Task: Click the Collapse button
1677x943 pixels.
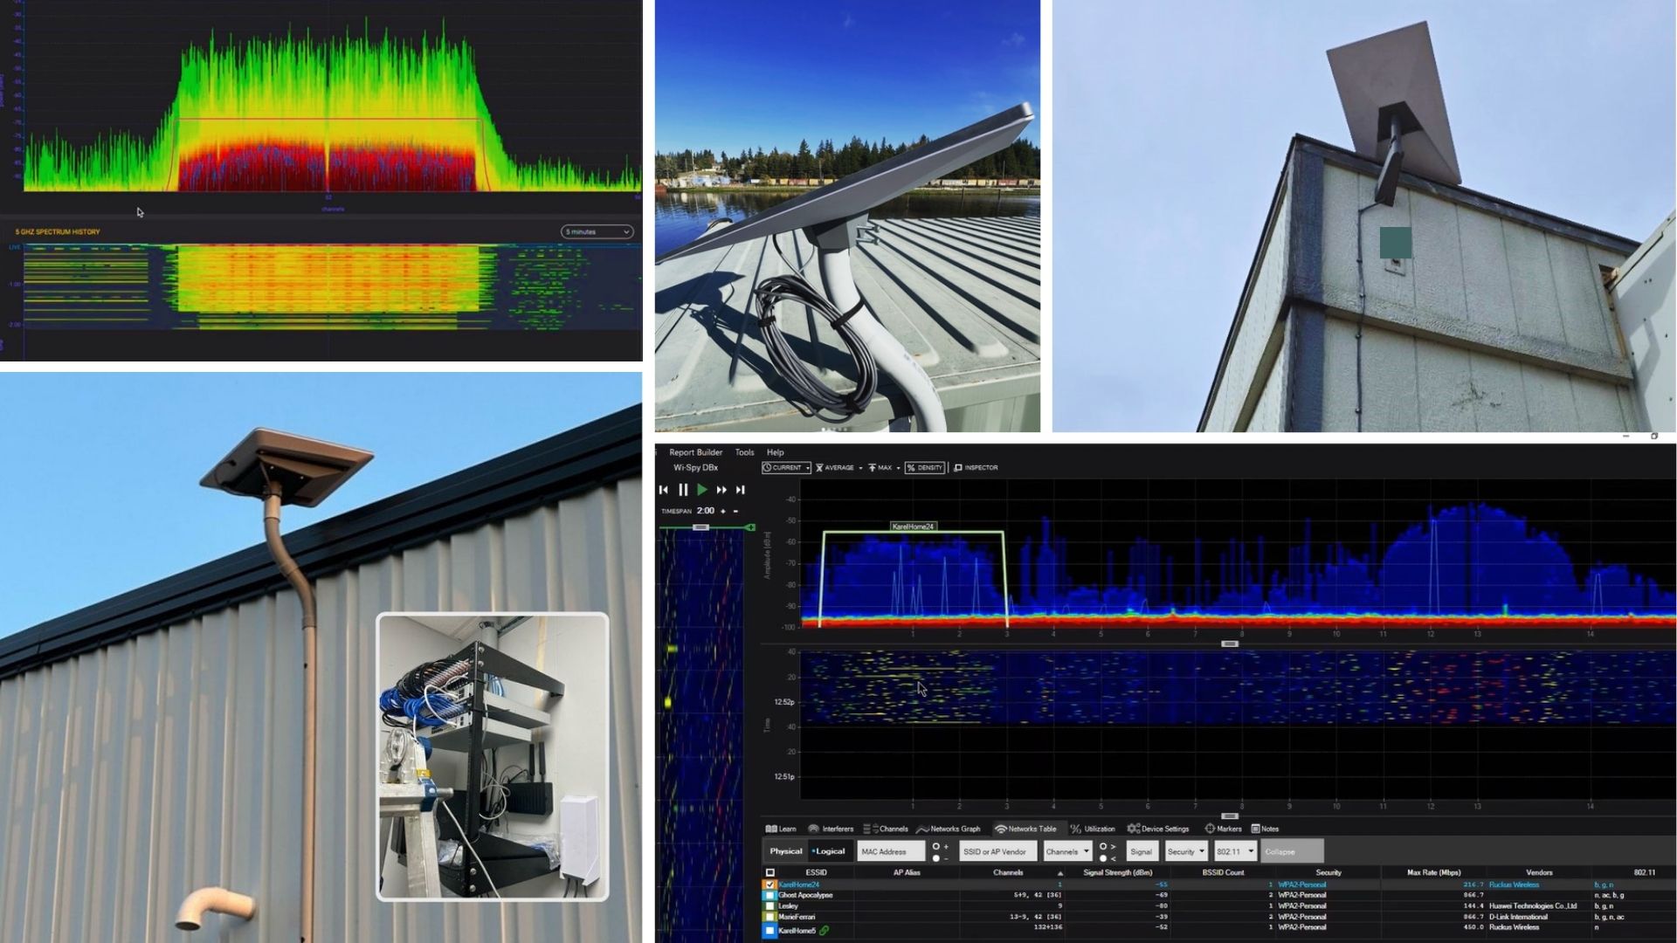Action: click(x=1292, y=851)
